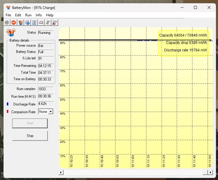Open the File menu
This screenshot has width=218, height=180.
[x=8, y=15]
